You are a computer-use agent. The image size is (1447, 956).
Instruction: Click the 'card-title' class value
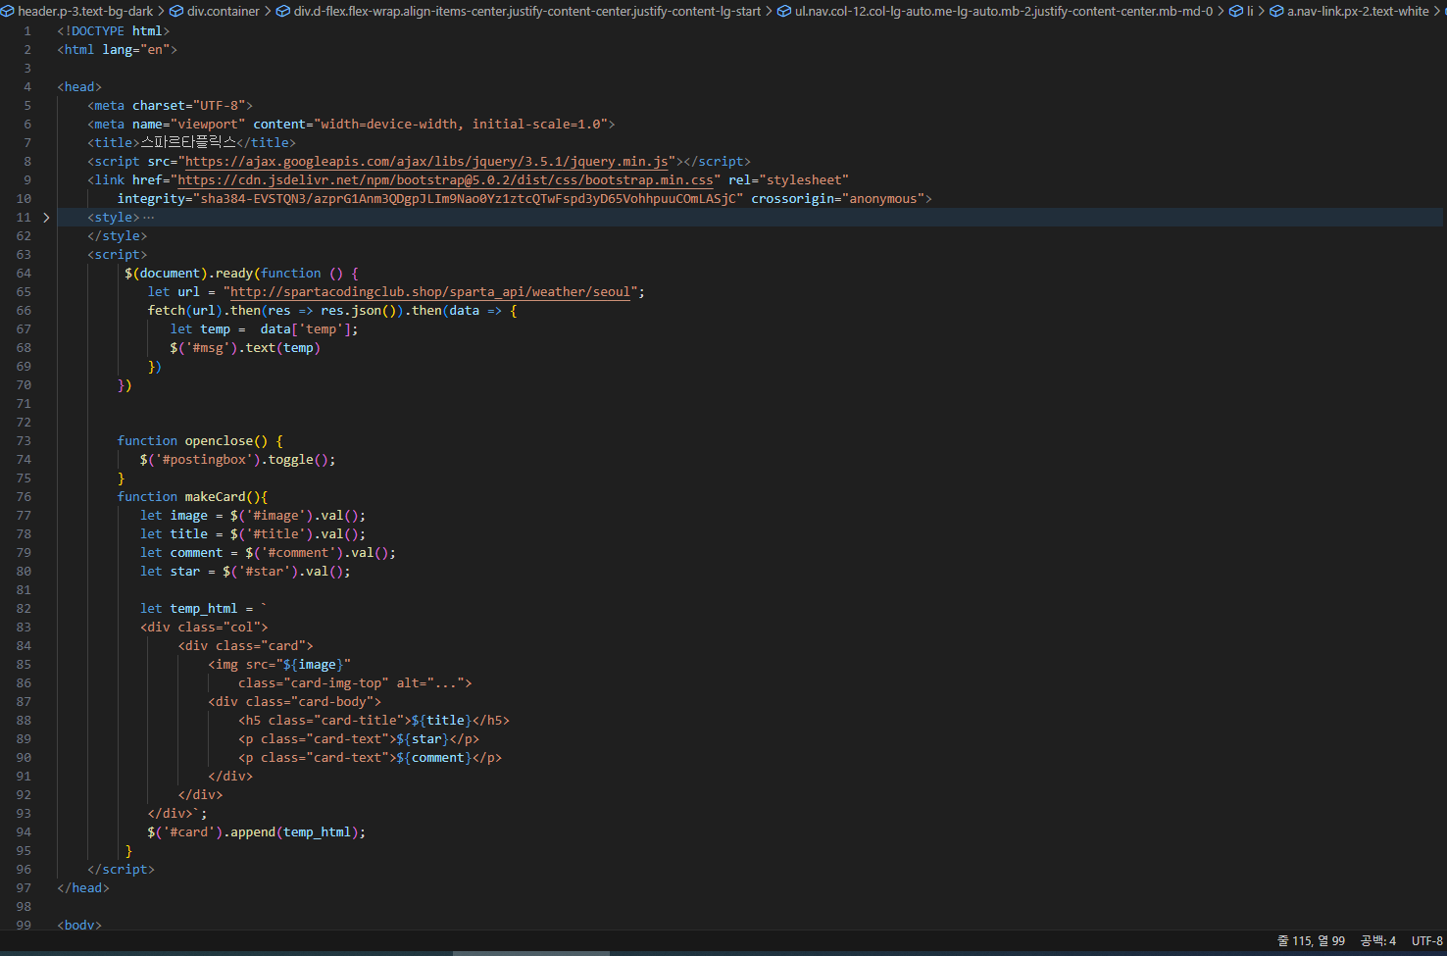coord(359,721)
